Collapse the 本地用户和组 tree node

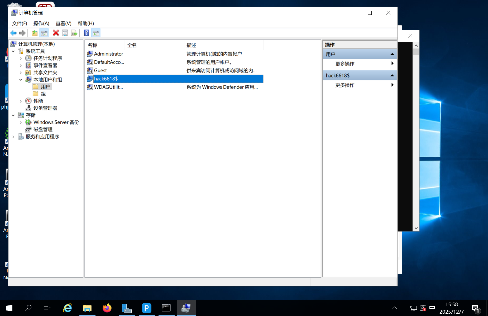pos(21,80)
